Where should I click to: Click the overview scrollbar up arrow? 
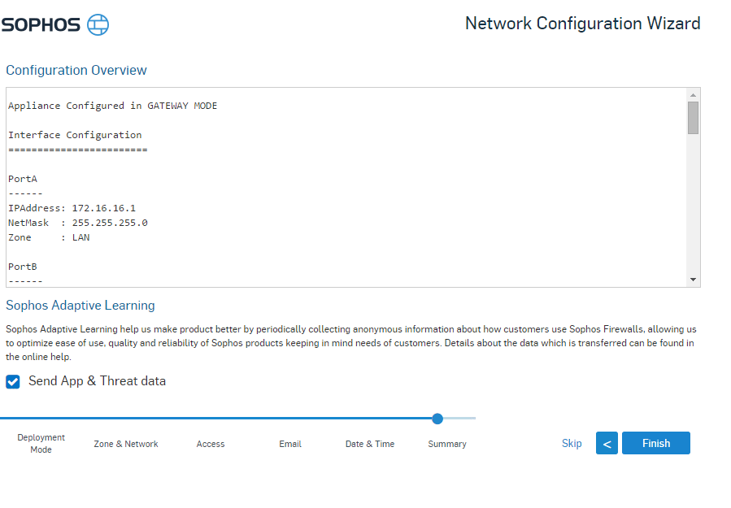pos(693,94)
